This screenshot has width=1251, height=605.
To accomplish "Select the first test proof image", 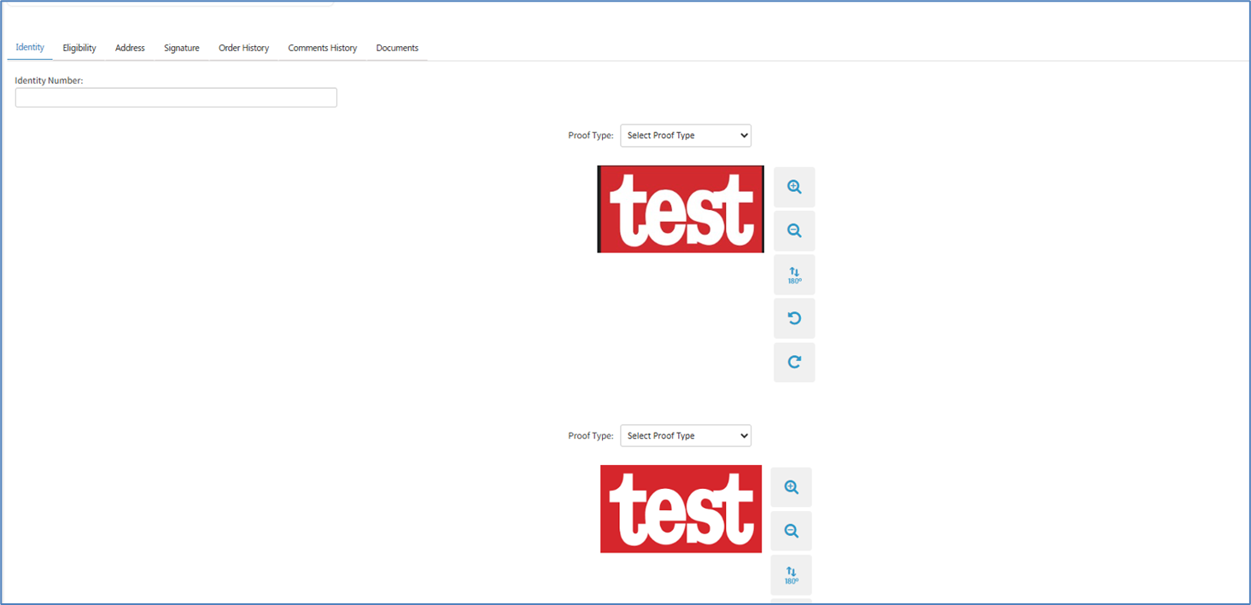I will pos(681,209).
